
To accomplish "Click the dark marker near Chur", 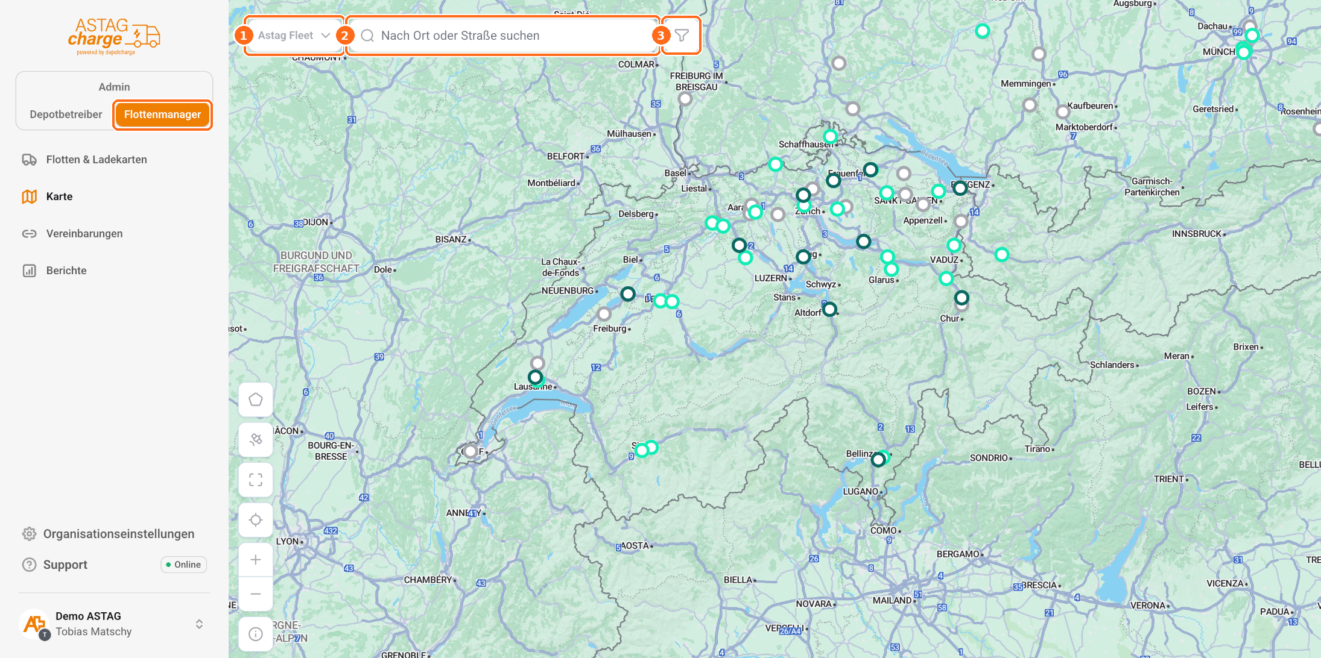I will tap(961, 298).
